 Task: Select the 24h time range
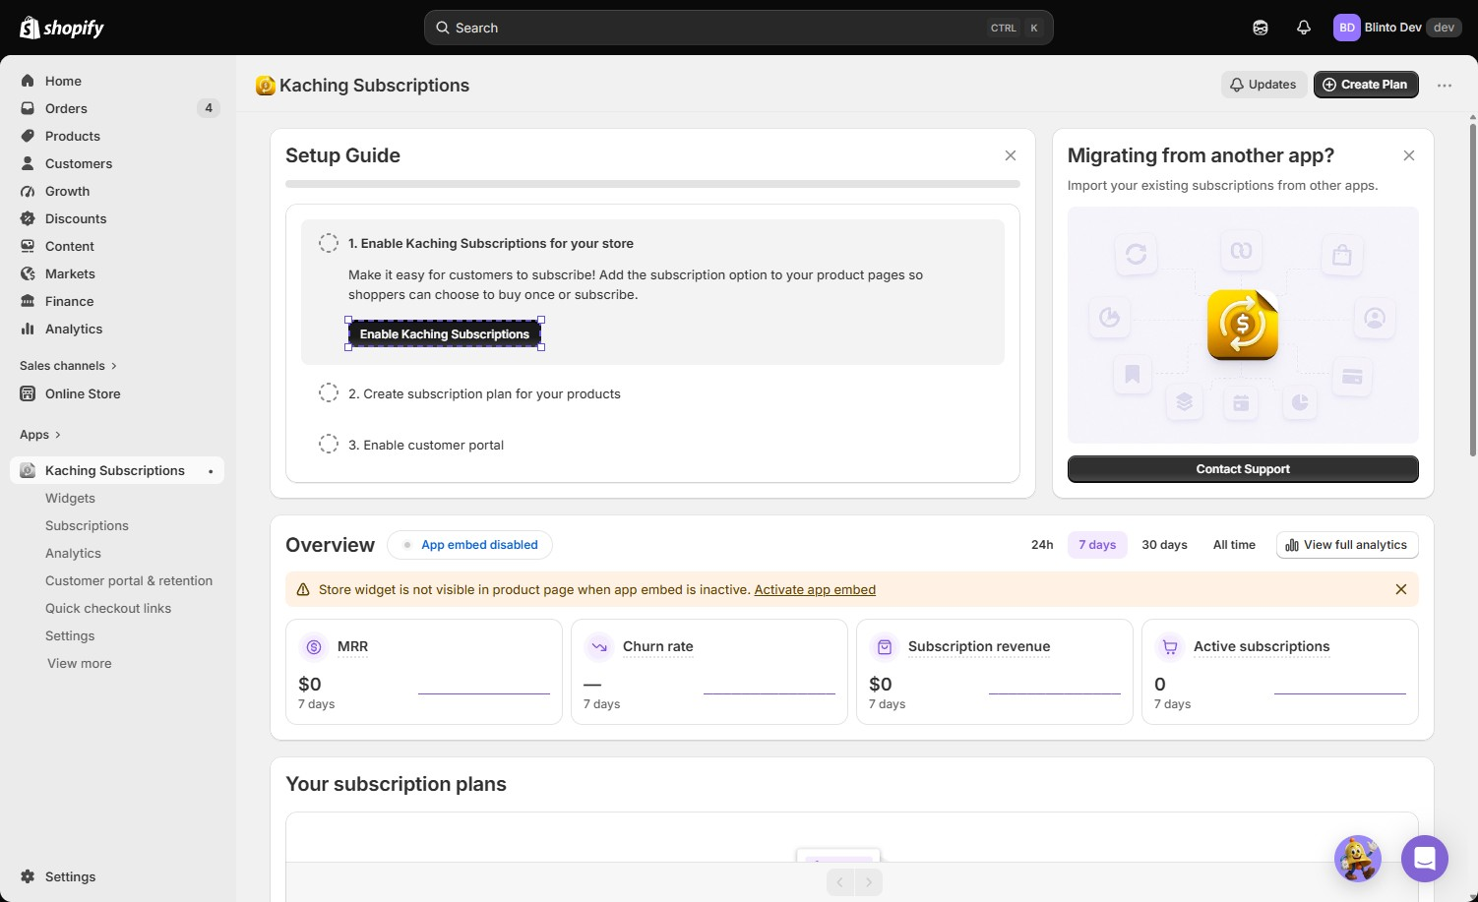point(1042,545)
